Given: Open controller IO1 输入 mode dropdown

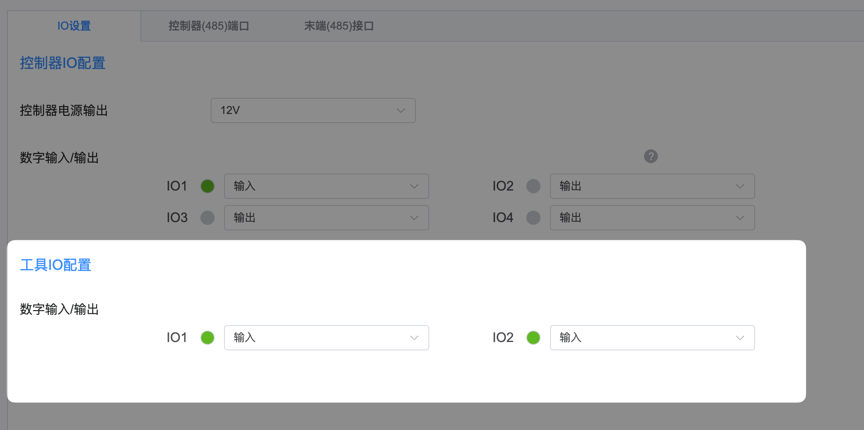Looking at the screenshot, I should [x=326, y=186].
